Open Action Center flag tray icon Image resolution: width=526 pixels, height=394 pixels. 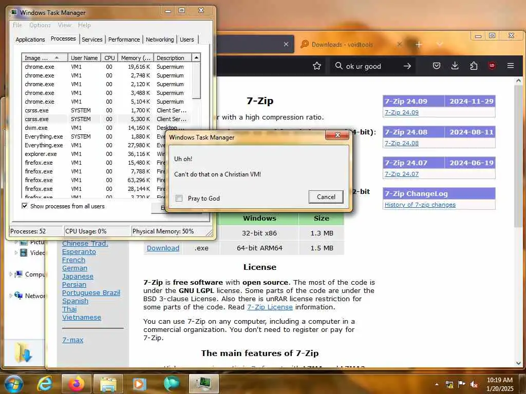(462, 384)
